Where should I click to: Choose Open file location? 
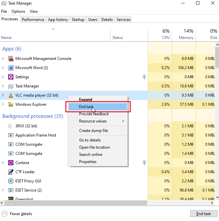coord(98,147)
